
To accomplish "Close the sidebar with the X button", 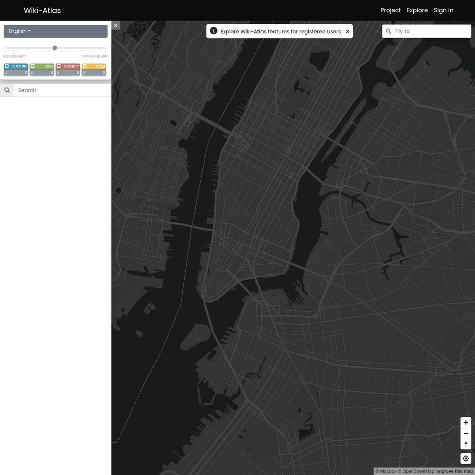I will tap(116, 26).
